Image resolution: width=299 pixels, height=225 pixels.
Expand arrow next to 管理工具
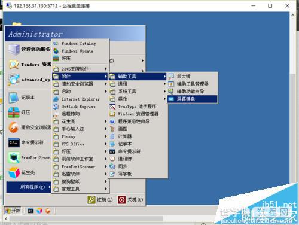[x=106, y=189]
